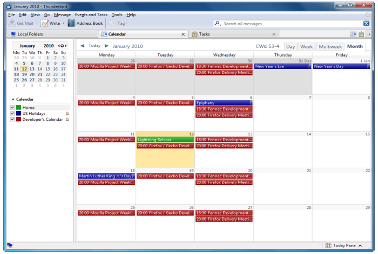Click the Today navigation button
The width and height of the screenshot is (378, 254).
[94, 45]
